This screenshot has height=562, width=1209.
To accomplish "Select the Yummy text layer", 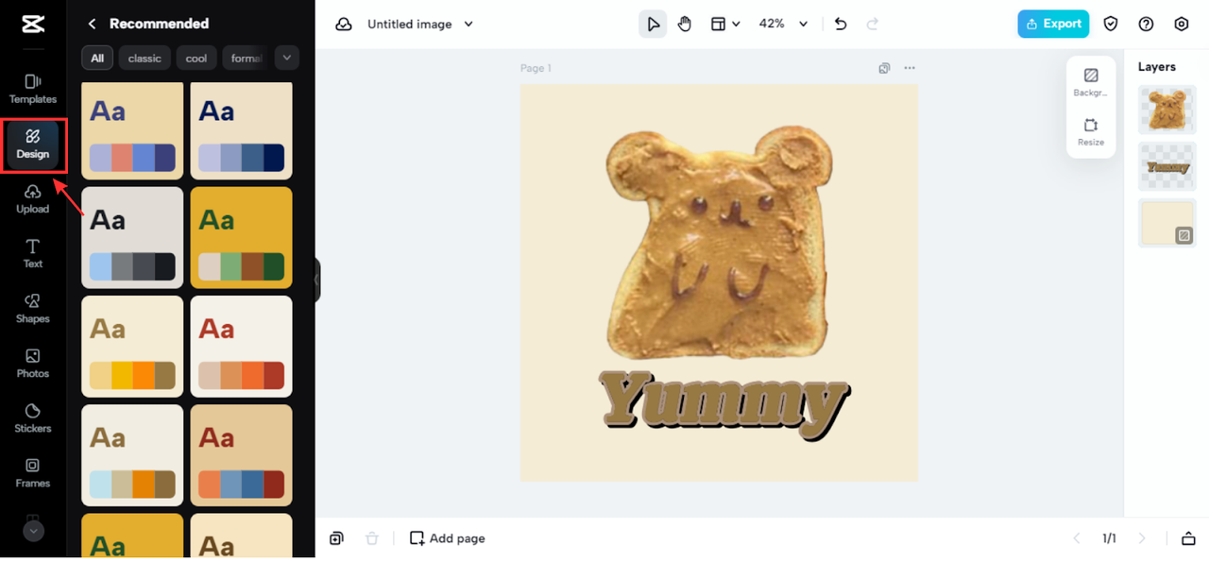I will tap(1167, 166).
